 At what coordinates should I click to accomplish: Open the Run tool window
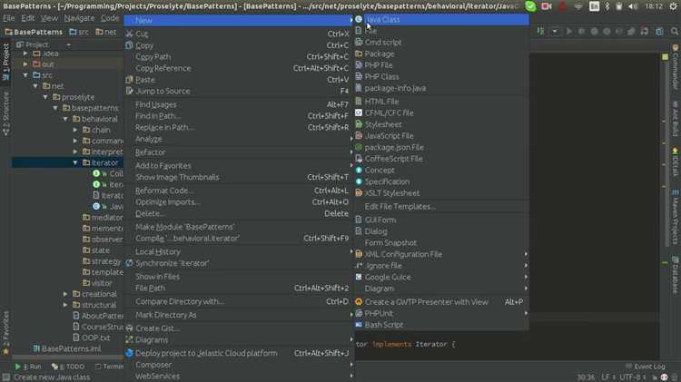(29, 367)
